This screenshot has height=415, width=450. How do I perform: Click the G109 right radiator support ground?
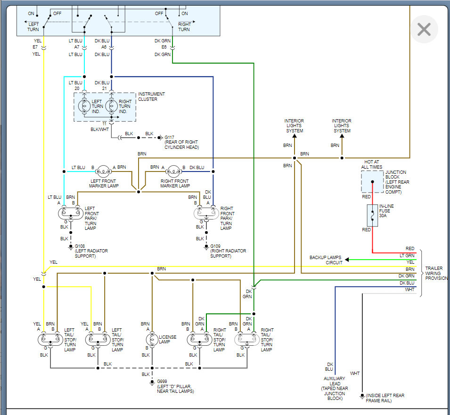[206, 246]
